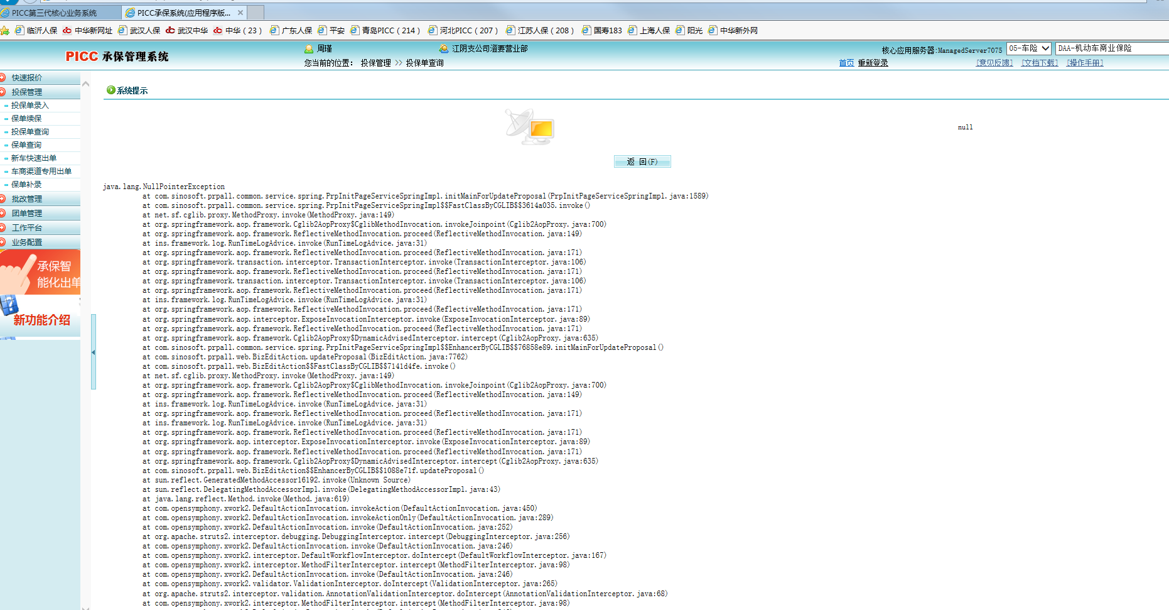Open the 新功能介绍 banner
The width and height of the screenshot is (1169, 610).
click(40, 317)
